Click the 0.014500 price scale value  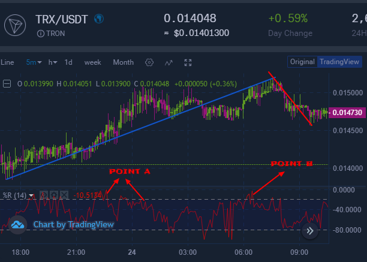348,131
